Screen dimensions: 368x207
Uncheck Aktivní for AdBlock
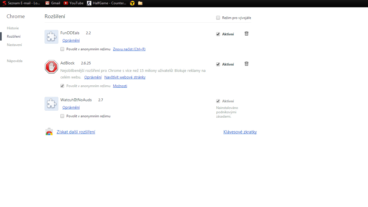pos(218,64)
